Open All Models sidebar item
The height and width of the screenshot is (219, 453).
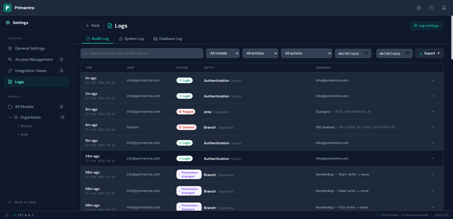click(36, 107)
